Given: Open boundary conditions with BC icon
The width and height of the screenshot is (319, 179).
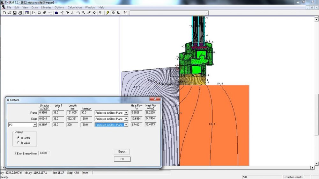Looking at the screenshot, I should coord(101,13).
